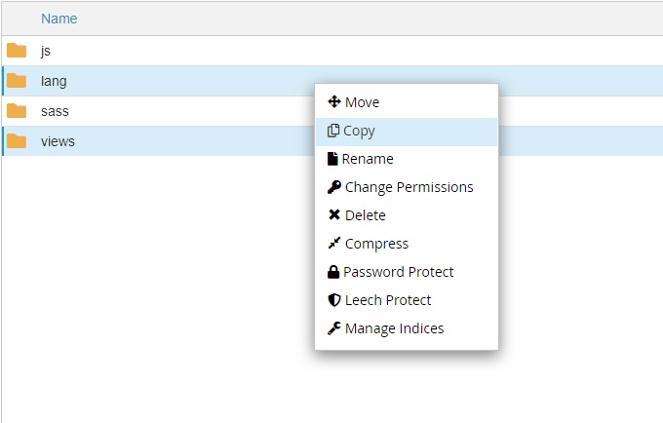Click the wrench icon for Manage Indices
The height and width of the screenshot is (423, 663).
(333, 328)
